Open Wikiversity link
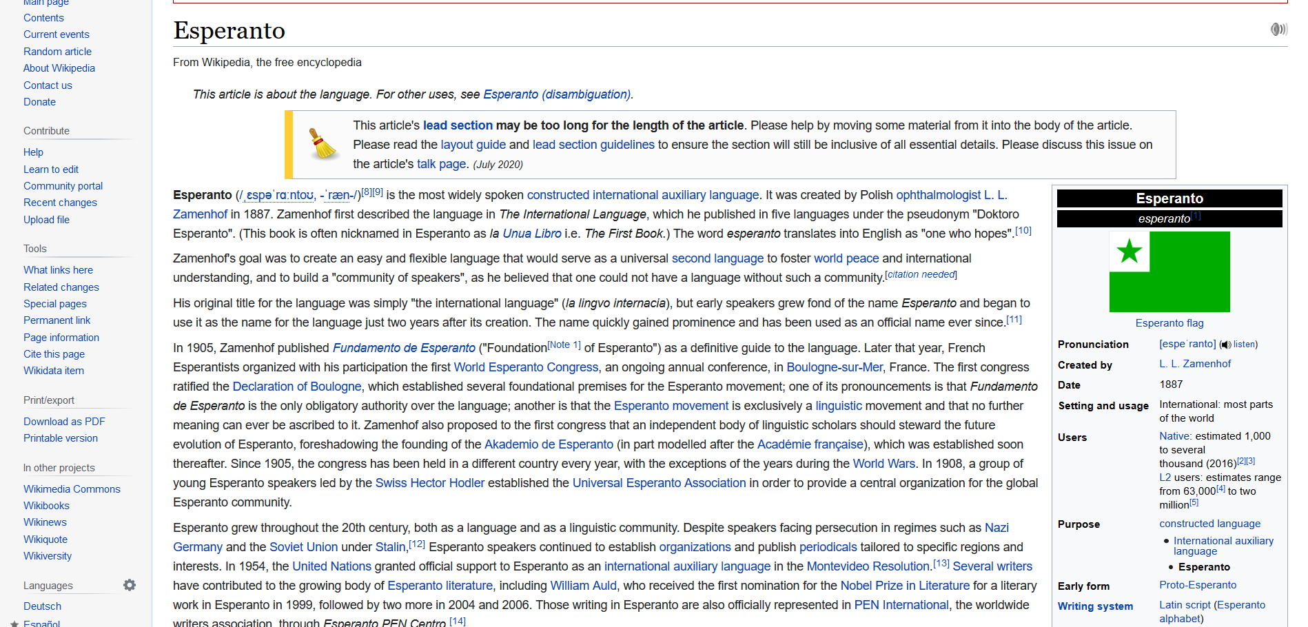Image resolution: width=1308 pixels, height=627 pixels. pos(48,556)
